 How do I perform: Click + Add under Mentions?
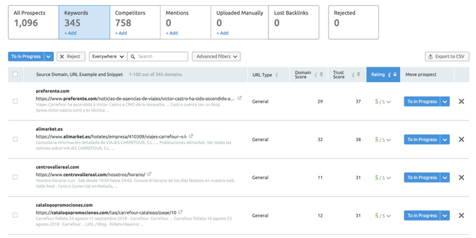tap(171, 33)
